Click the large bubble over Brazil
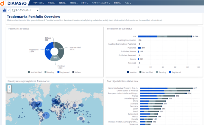Screen dimensions: 204x125 coord(46,115)
